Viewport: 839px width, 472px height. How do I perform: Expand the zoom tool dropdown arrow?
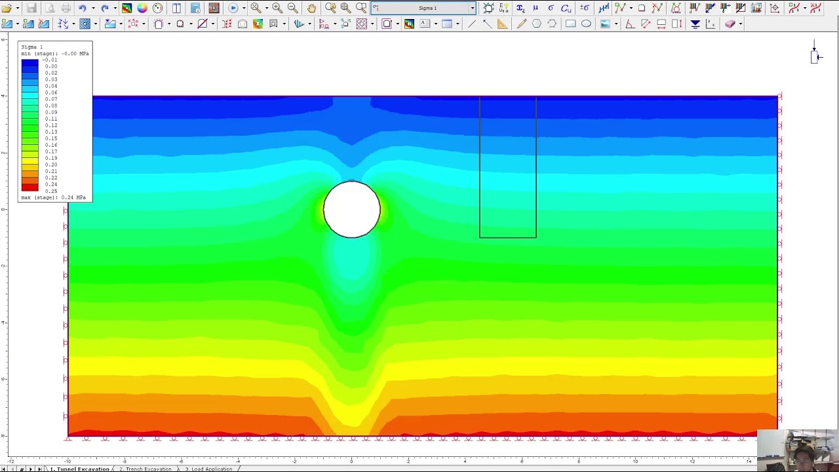[x=266, y=8]
